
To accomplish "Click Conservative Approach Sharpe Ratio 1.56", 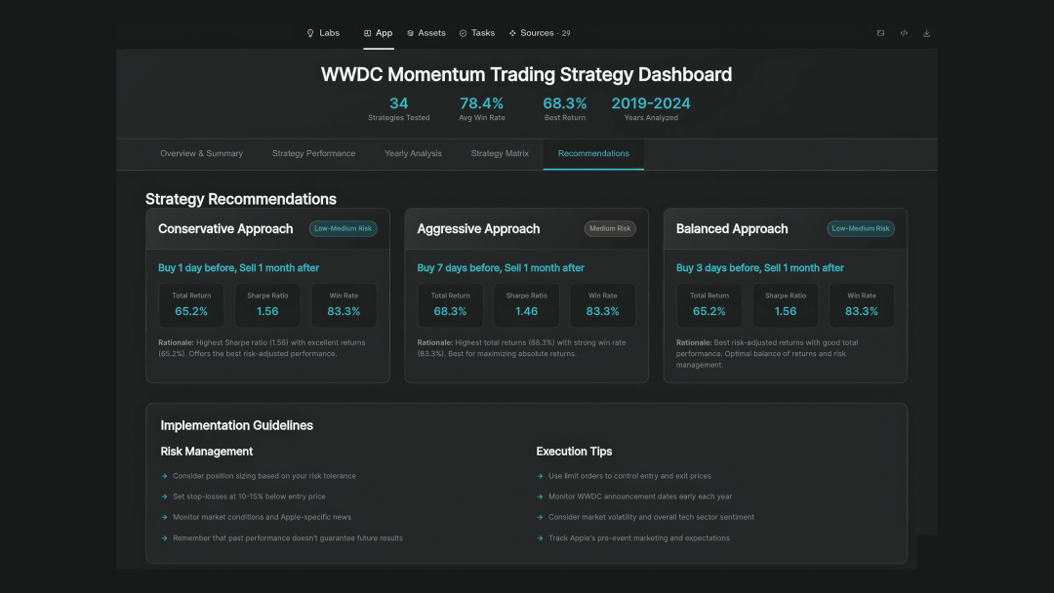I will coord(267,305).
